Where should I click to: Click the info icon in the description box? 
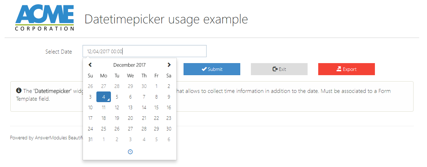(19, 91)
